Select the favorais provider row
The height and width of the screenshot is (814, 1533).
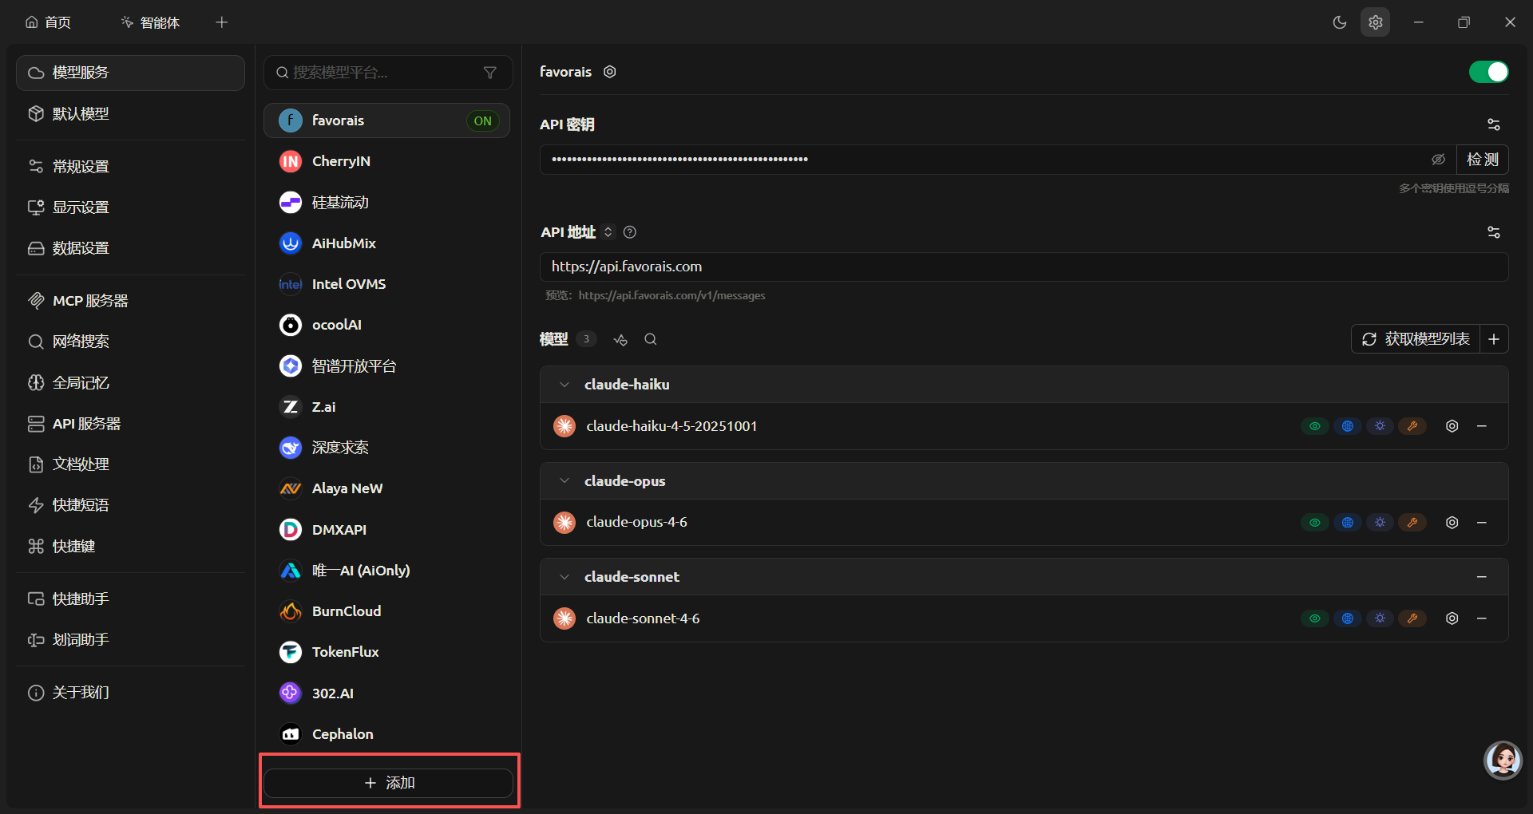(x=387, y=121)
